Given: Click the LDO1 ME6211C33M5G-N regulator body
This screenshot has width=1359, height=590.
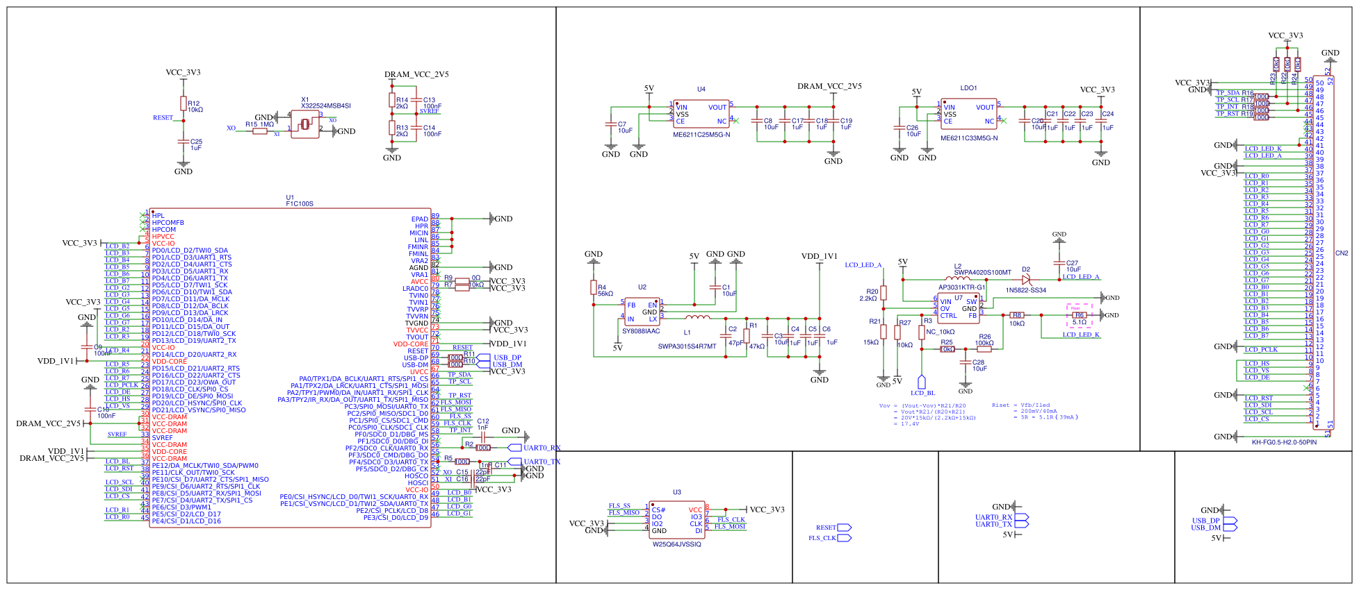Looking at the screenshot, I should point(968,114).
